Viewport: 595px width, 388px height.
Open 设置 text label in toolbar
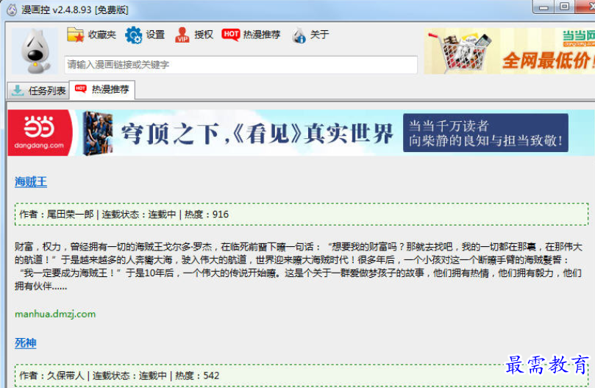(155, 35)
